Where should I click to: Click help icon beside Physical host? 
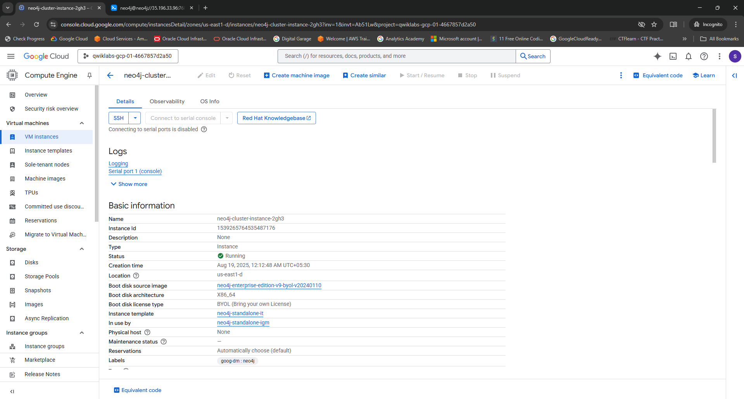click(x=147, y=332)
